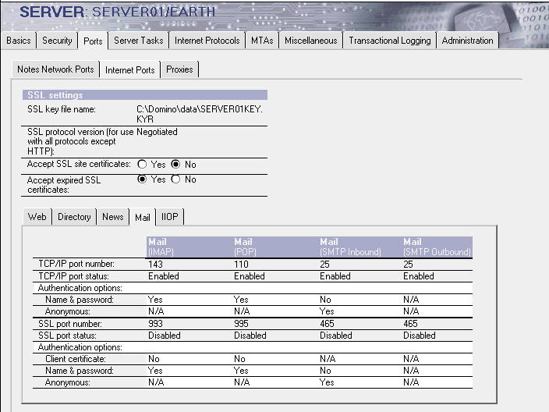Click IMAP SSL port number 993

tap(155, 323)
